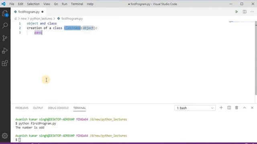
Task: Click the 'firstProgram.py' breadcrumb item
Action: [x=72, y=19]
